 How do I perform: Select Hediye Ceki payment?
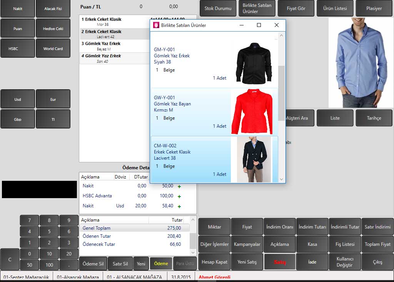[x=53, y=28]
